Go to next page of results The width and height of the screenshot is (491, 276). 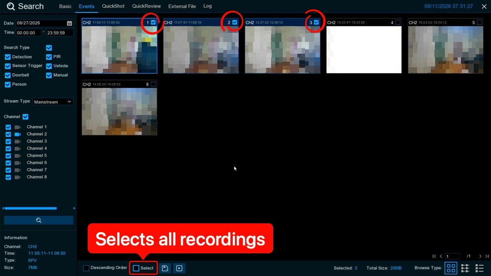point(481,256)
